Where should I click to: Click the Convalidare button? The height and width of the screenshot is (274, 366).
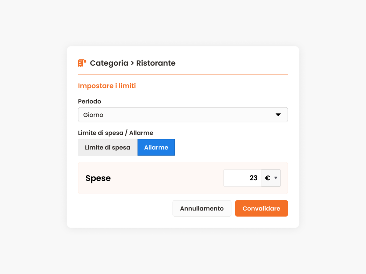[x=261, y=208]
